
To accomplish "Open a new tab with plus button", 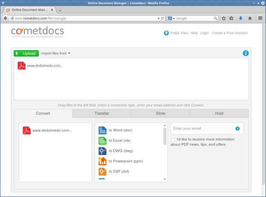I will (60, 10).
